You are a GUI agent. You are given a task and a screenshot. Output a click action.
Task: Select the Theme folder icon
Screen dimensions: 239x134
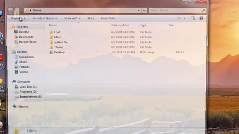51,47
